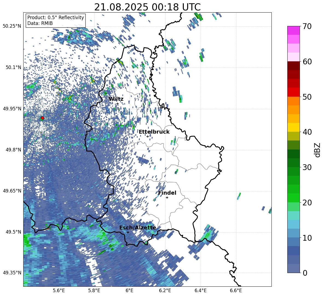Click the 60 colorbar tick label
Image resolution: width=324 pixels, height=296 pixels.
[x=307, y=62]
